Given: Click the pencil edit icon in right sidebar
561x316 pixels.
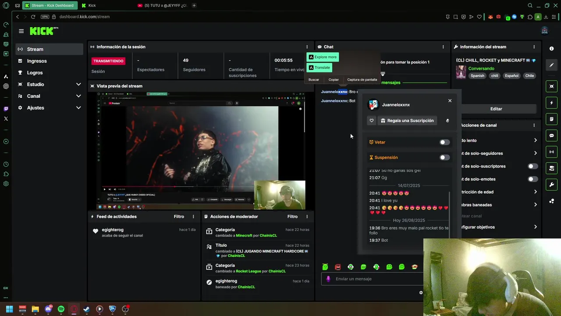Looking at the screenshot, I should pos(552,65).
